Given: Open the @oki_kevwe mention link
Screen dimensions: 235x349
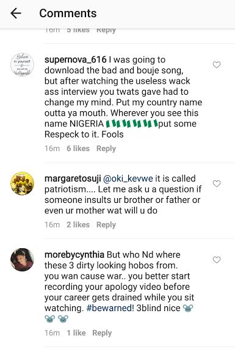Looking at the screenshot, I should pos(128,178).
